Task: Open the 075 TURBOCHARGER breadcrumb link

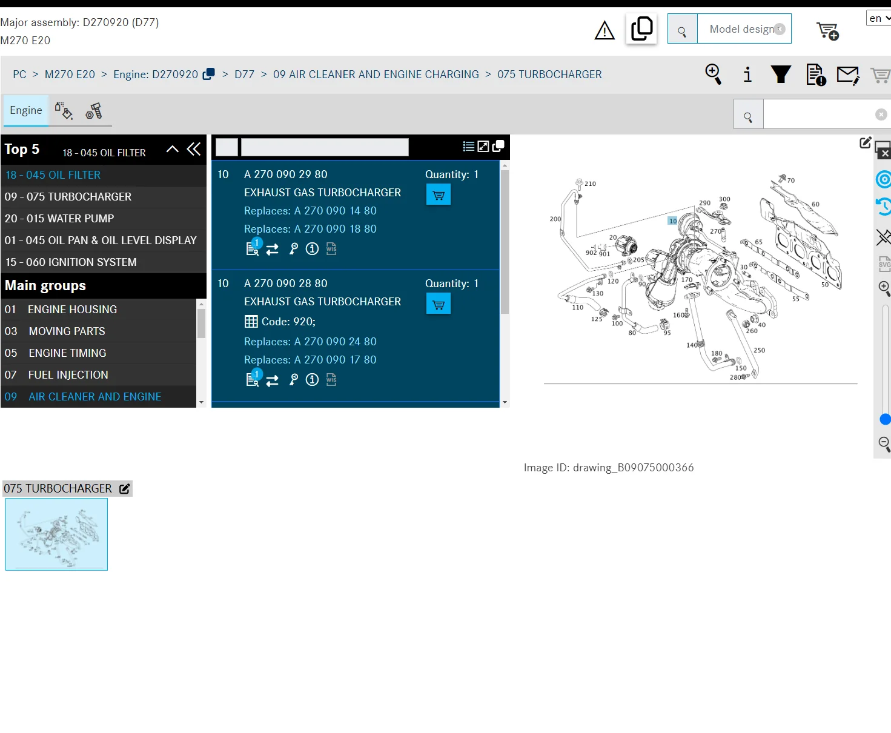Action: (549, 75)
